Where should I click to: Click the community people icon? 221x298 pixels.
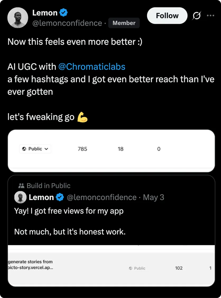coord(21,186)
